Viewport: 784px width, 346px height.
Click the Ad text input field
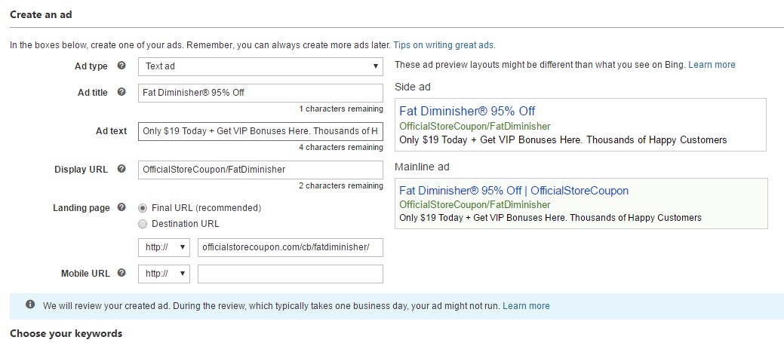pos(260,131)
